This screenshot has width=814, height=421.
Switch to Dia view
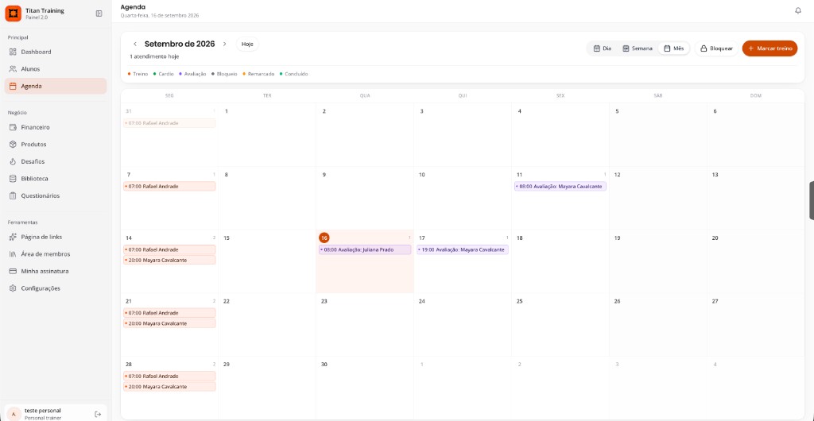pyautogui.click(x=603, y=48)
